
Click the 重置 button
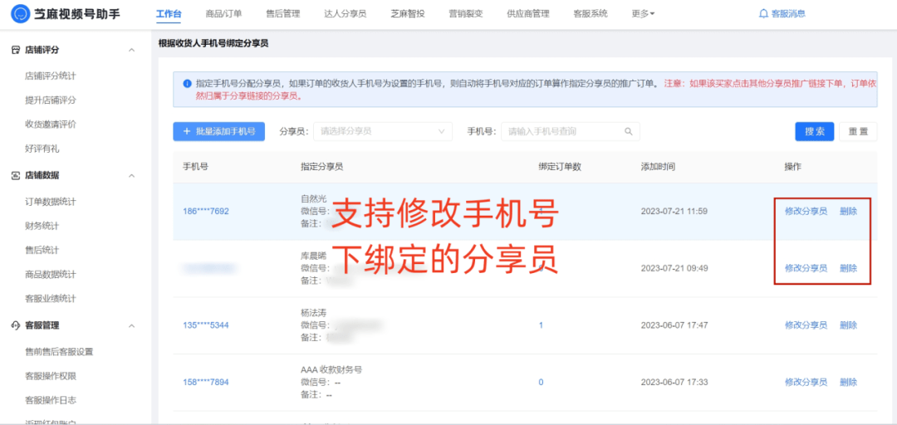(858, 131)
